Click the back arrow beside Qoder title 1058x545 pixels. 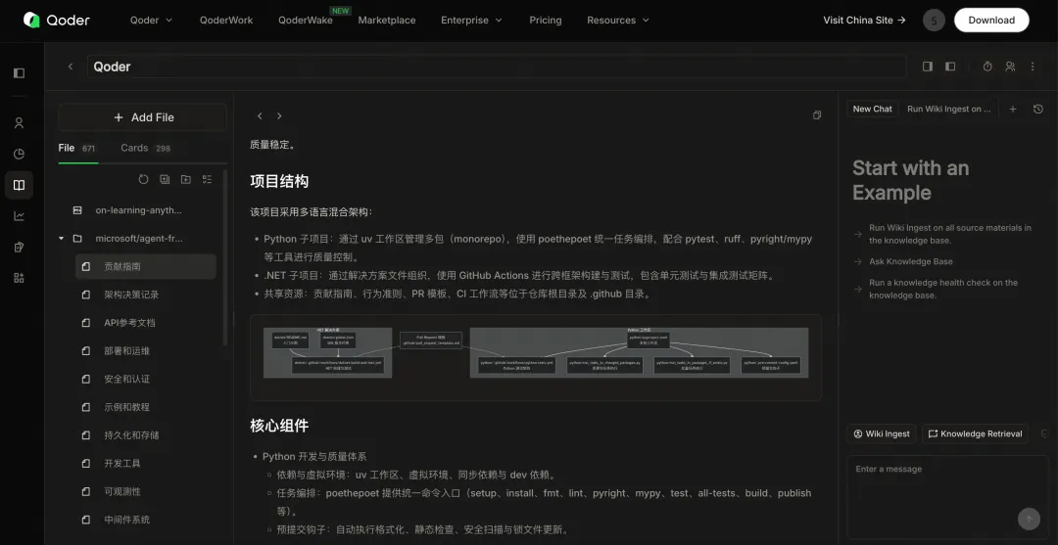71,66
